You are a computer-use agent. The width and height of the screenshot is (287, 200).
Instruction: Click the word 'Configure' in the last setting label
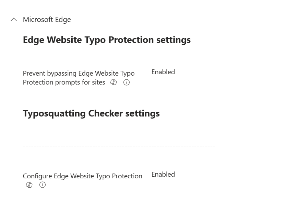pyautogui.click(x=37, y=176)
